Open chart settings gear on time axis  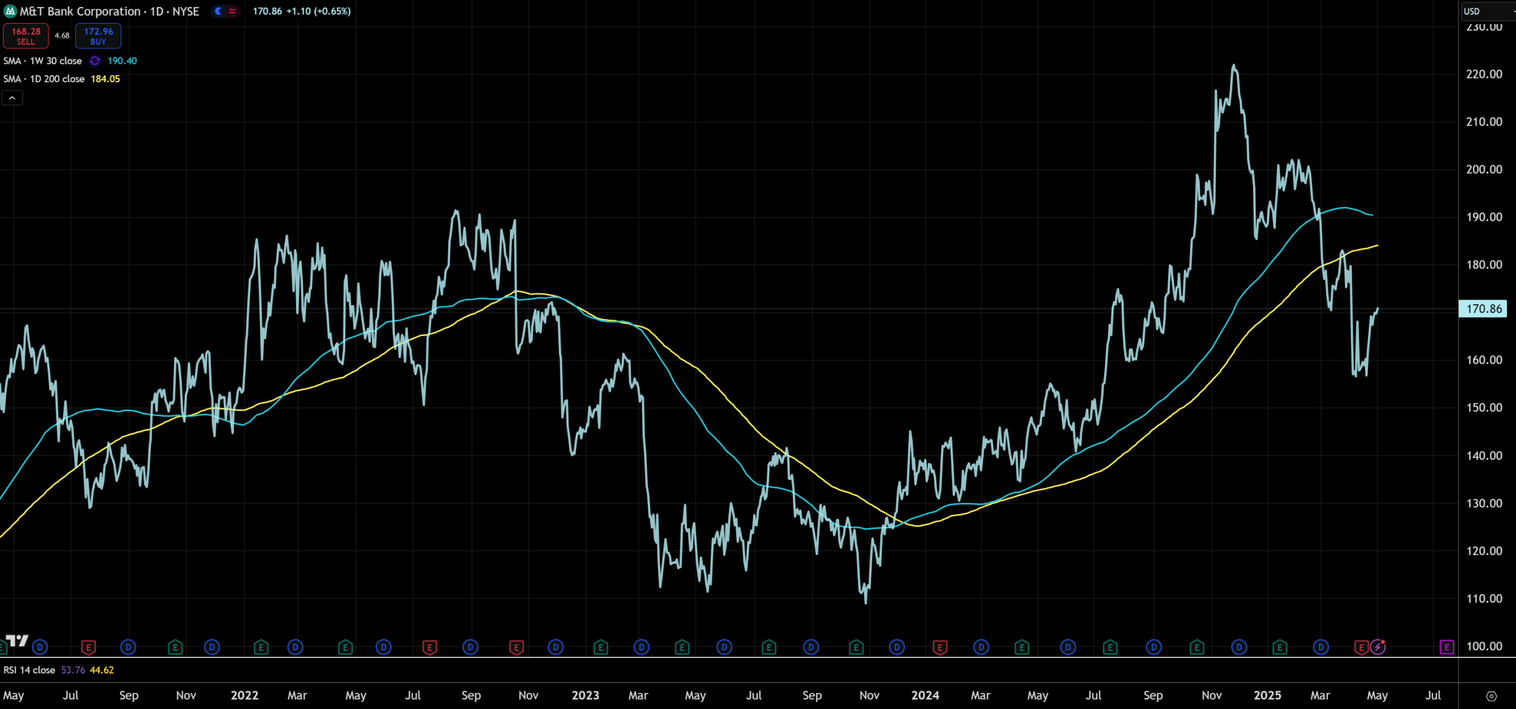click(1492, 696)
